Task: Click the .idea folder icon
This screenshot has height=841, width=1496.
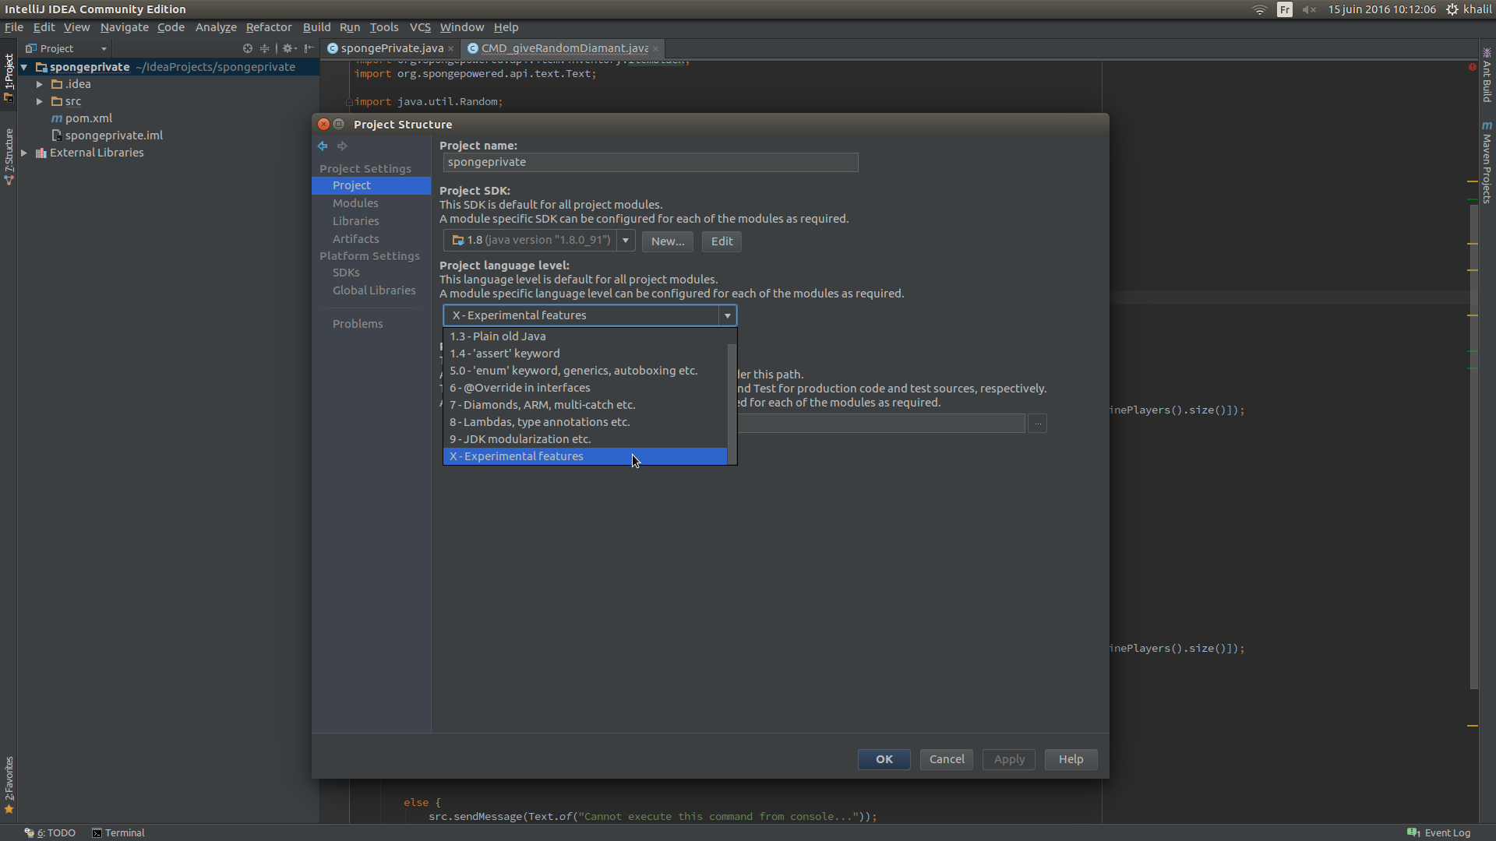Action: click(x=57, y=84)
